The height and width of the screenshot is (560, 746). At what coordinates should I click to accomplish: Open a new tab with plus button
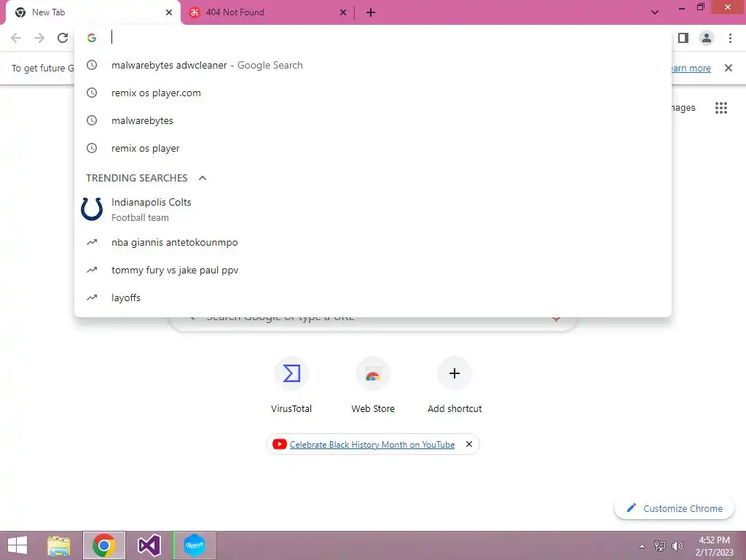(371, 12)
